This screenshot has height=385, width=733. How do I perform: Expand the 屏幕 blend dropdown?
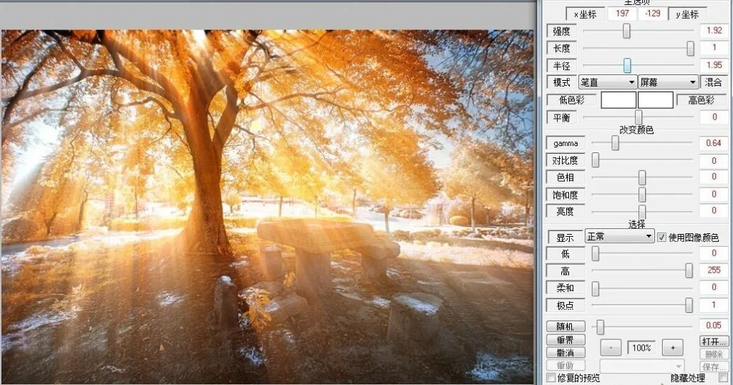coord(667,82)
